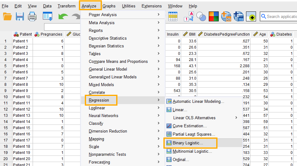Expand the Bayesian Statistics submenu arrow
The height and width of the screenshot is (166, 297).
[158, 46]
